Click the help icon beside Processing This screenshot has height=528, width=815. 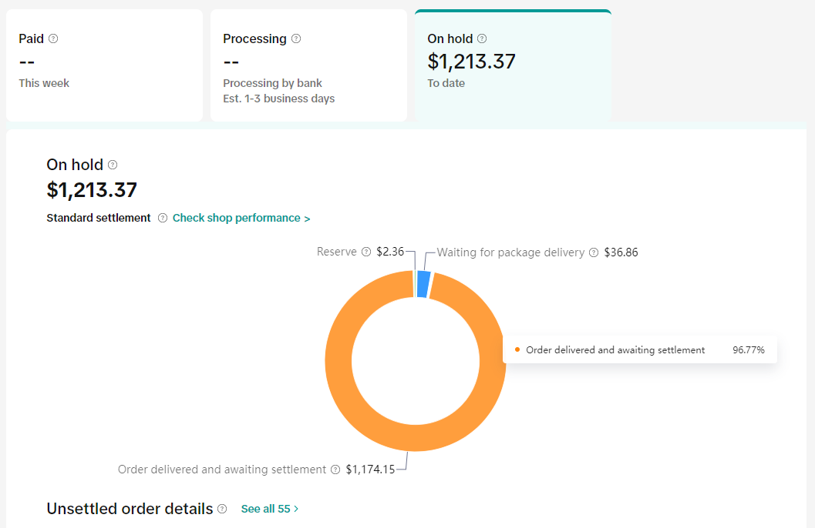coord(296,38)
